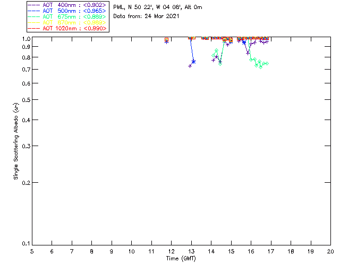Click the 9 label on the time axis
340x272 pixels.
click(112, 251)
